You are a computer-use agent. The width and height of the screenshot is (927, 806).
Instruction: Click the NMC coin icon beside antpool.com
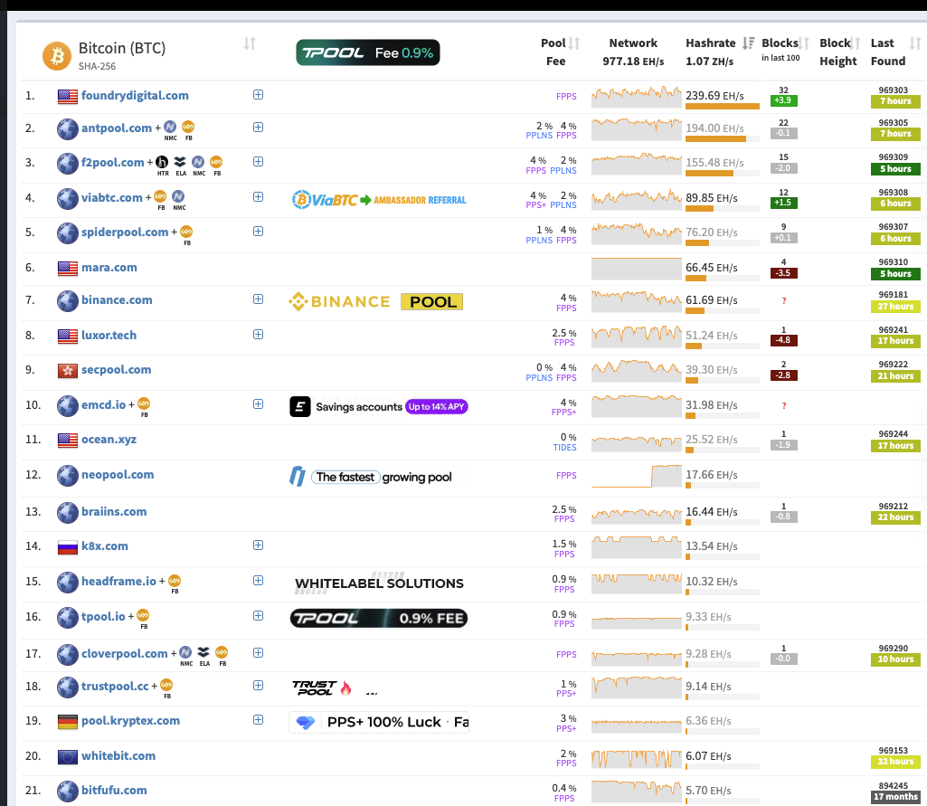(x=170, y=128)
